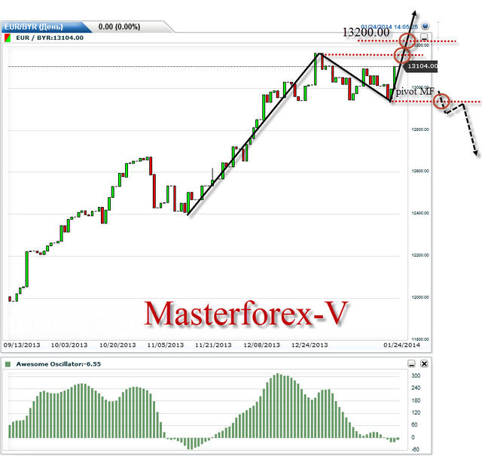
Task: Click the 01/24/2014 date label on the axis
Action: pyautogui.click(x=401, y=345)
